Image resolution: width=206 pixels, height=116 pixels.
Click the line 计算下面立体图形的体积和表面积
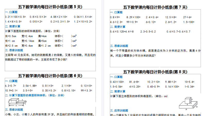point(139,96)
